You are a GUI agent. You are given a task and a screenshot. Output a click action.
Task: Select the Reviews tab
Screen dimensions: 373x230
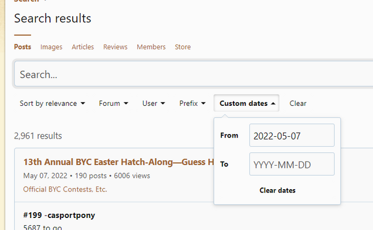pyautogui.click(x=115, y=47)
